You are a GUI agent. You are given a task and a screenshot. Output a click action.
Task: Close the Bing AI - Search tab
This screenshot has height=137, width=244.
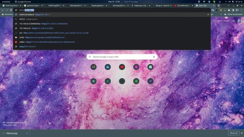point(171,6)
